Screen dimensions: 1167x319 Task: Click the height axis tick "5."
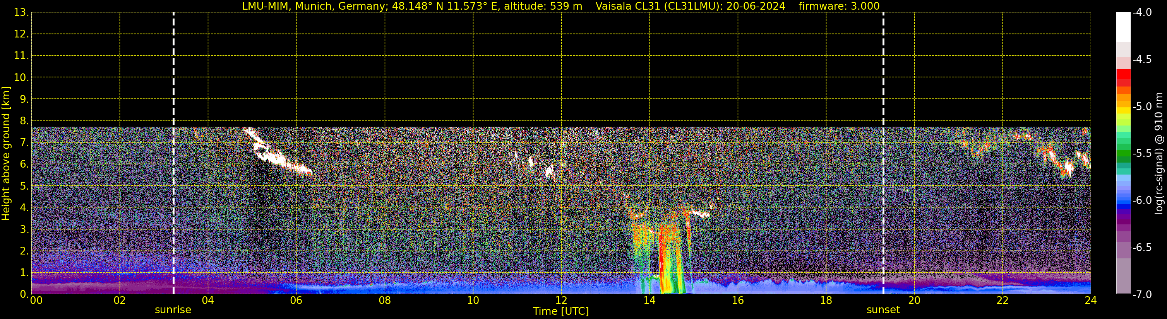[24, 186]
